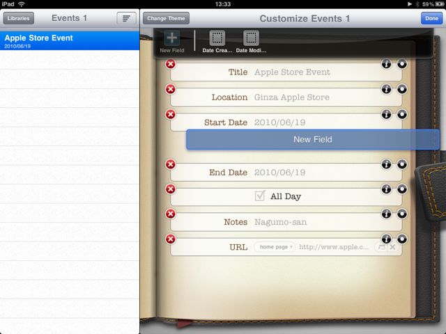446x334 pixels.
Task: Open the home page URL label dropdown
Action: [x=275, y=247]
